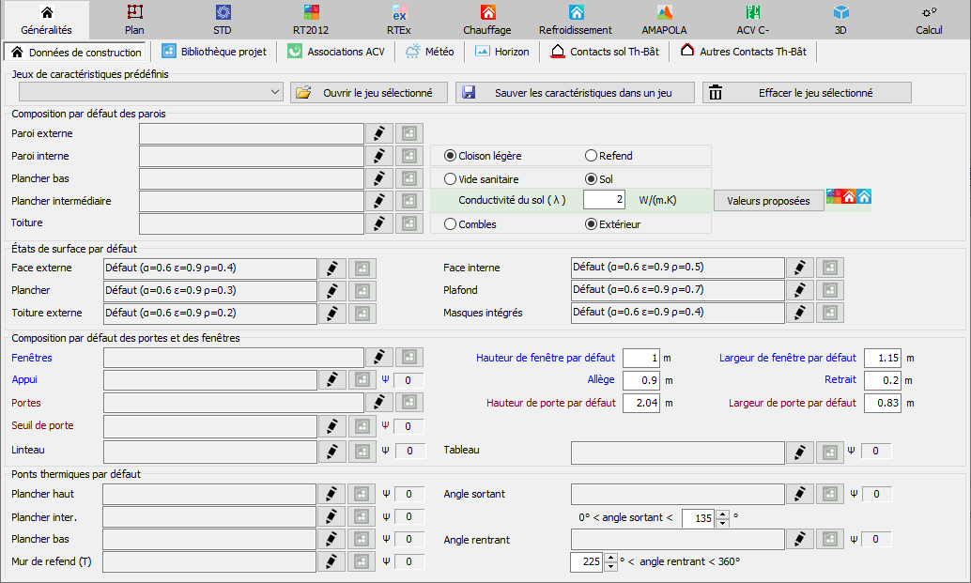Increase the angle sortant value with stepper
The image size is (971, 583).
click(722, 514)
